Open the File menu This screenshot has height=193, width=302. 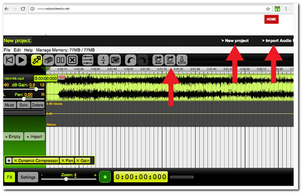[x=7, y=50]
